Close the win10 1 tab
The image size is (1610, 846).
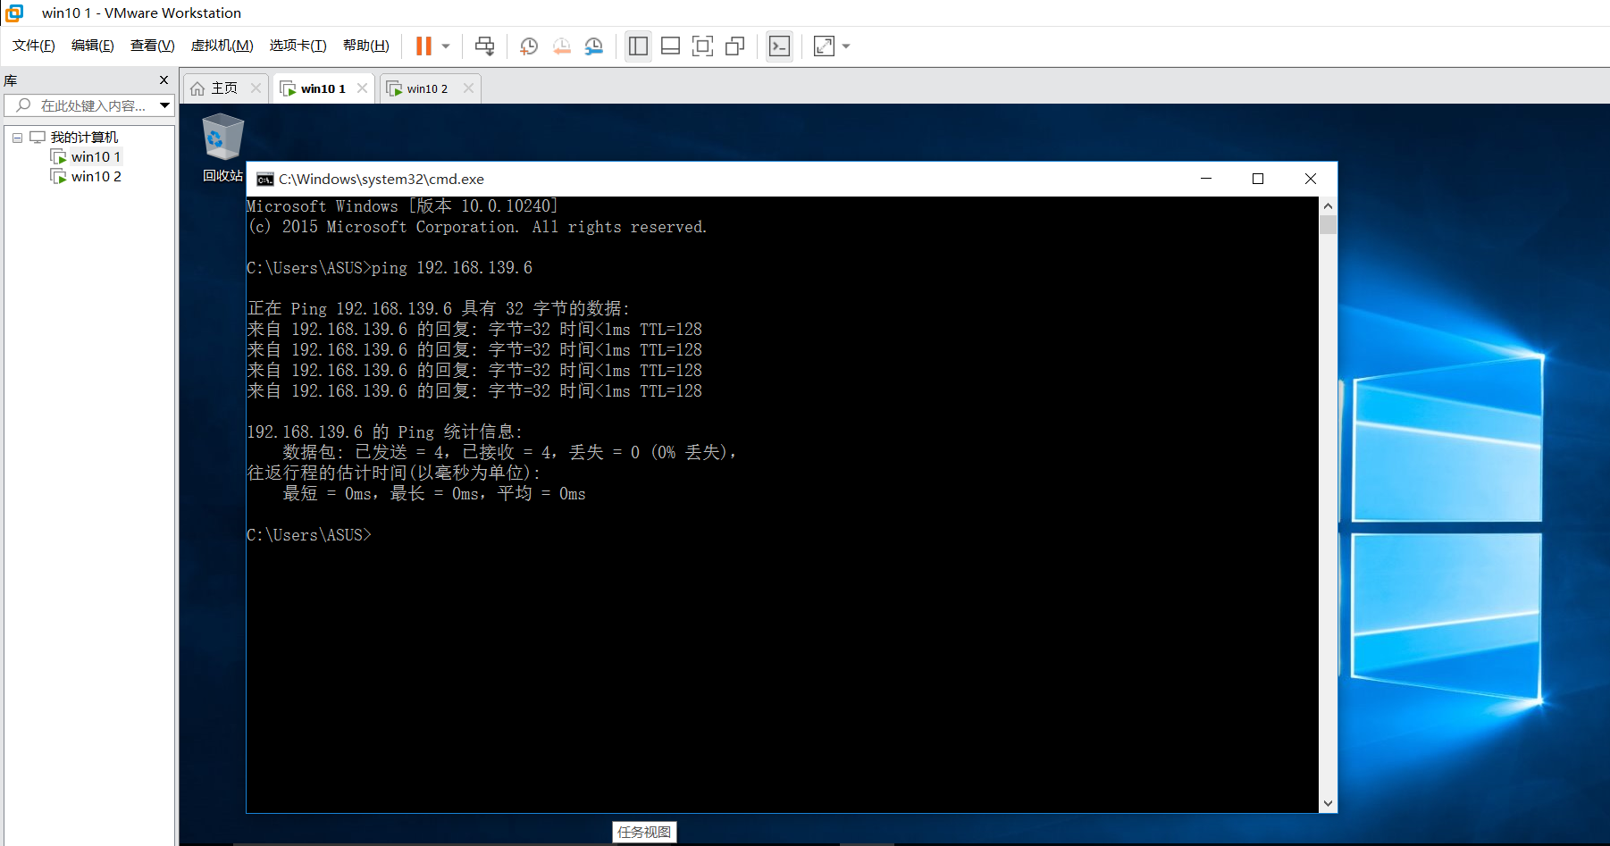coord(362,88)
